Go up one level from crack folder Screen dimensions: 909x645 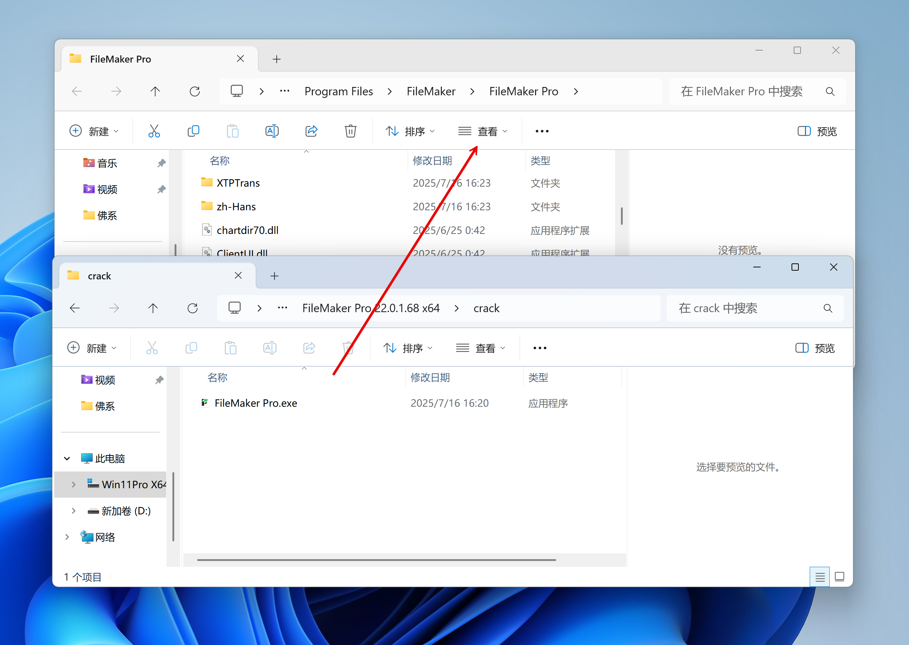pyautogui.click(x=153, y=308)
